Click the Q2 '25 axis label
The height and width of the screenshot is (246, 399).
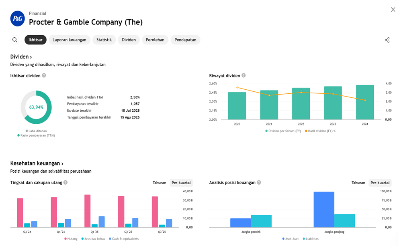[128, 232]
